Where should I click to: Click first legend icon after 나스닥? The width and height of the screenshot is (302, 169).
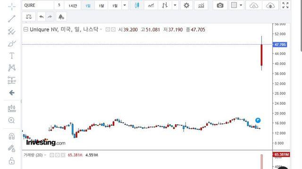[108, 30]
